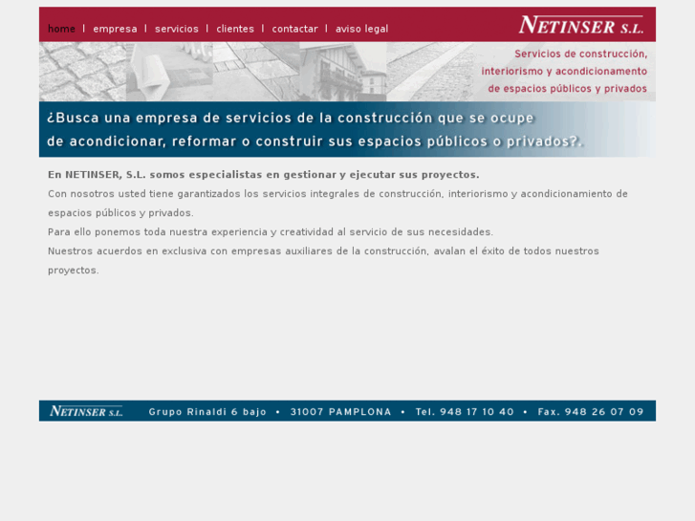Image resolution: width=695 pixels, height=521 pixels.
Task: Click the NETINSER S.L. header logo
Action: coord(581,25)
